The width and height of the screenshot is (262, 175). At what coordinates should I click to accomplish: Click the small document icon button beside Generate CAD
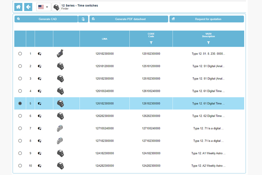tap(83, 19)
